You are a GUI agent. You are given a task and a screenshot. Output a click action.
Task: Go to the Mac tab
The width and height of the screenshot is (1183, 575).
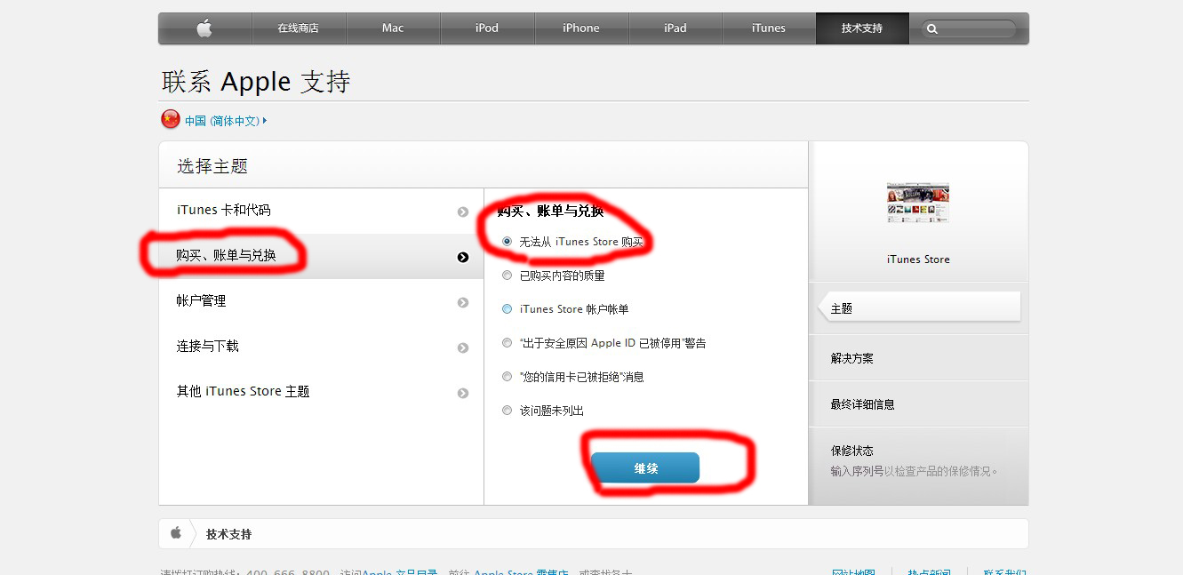[x=393, y=28]
